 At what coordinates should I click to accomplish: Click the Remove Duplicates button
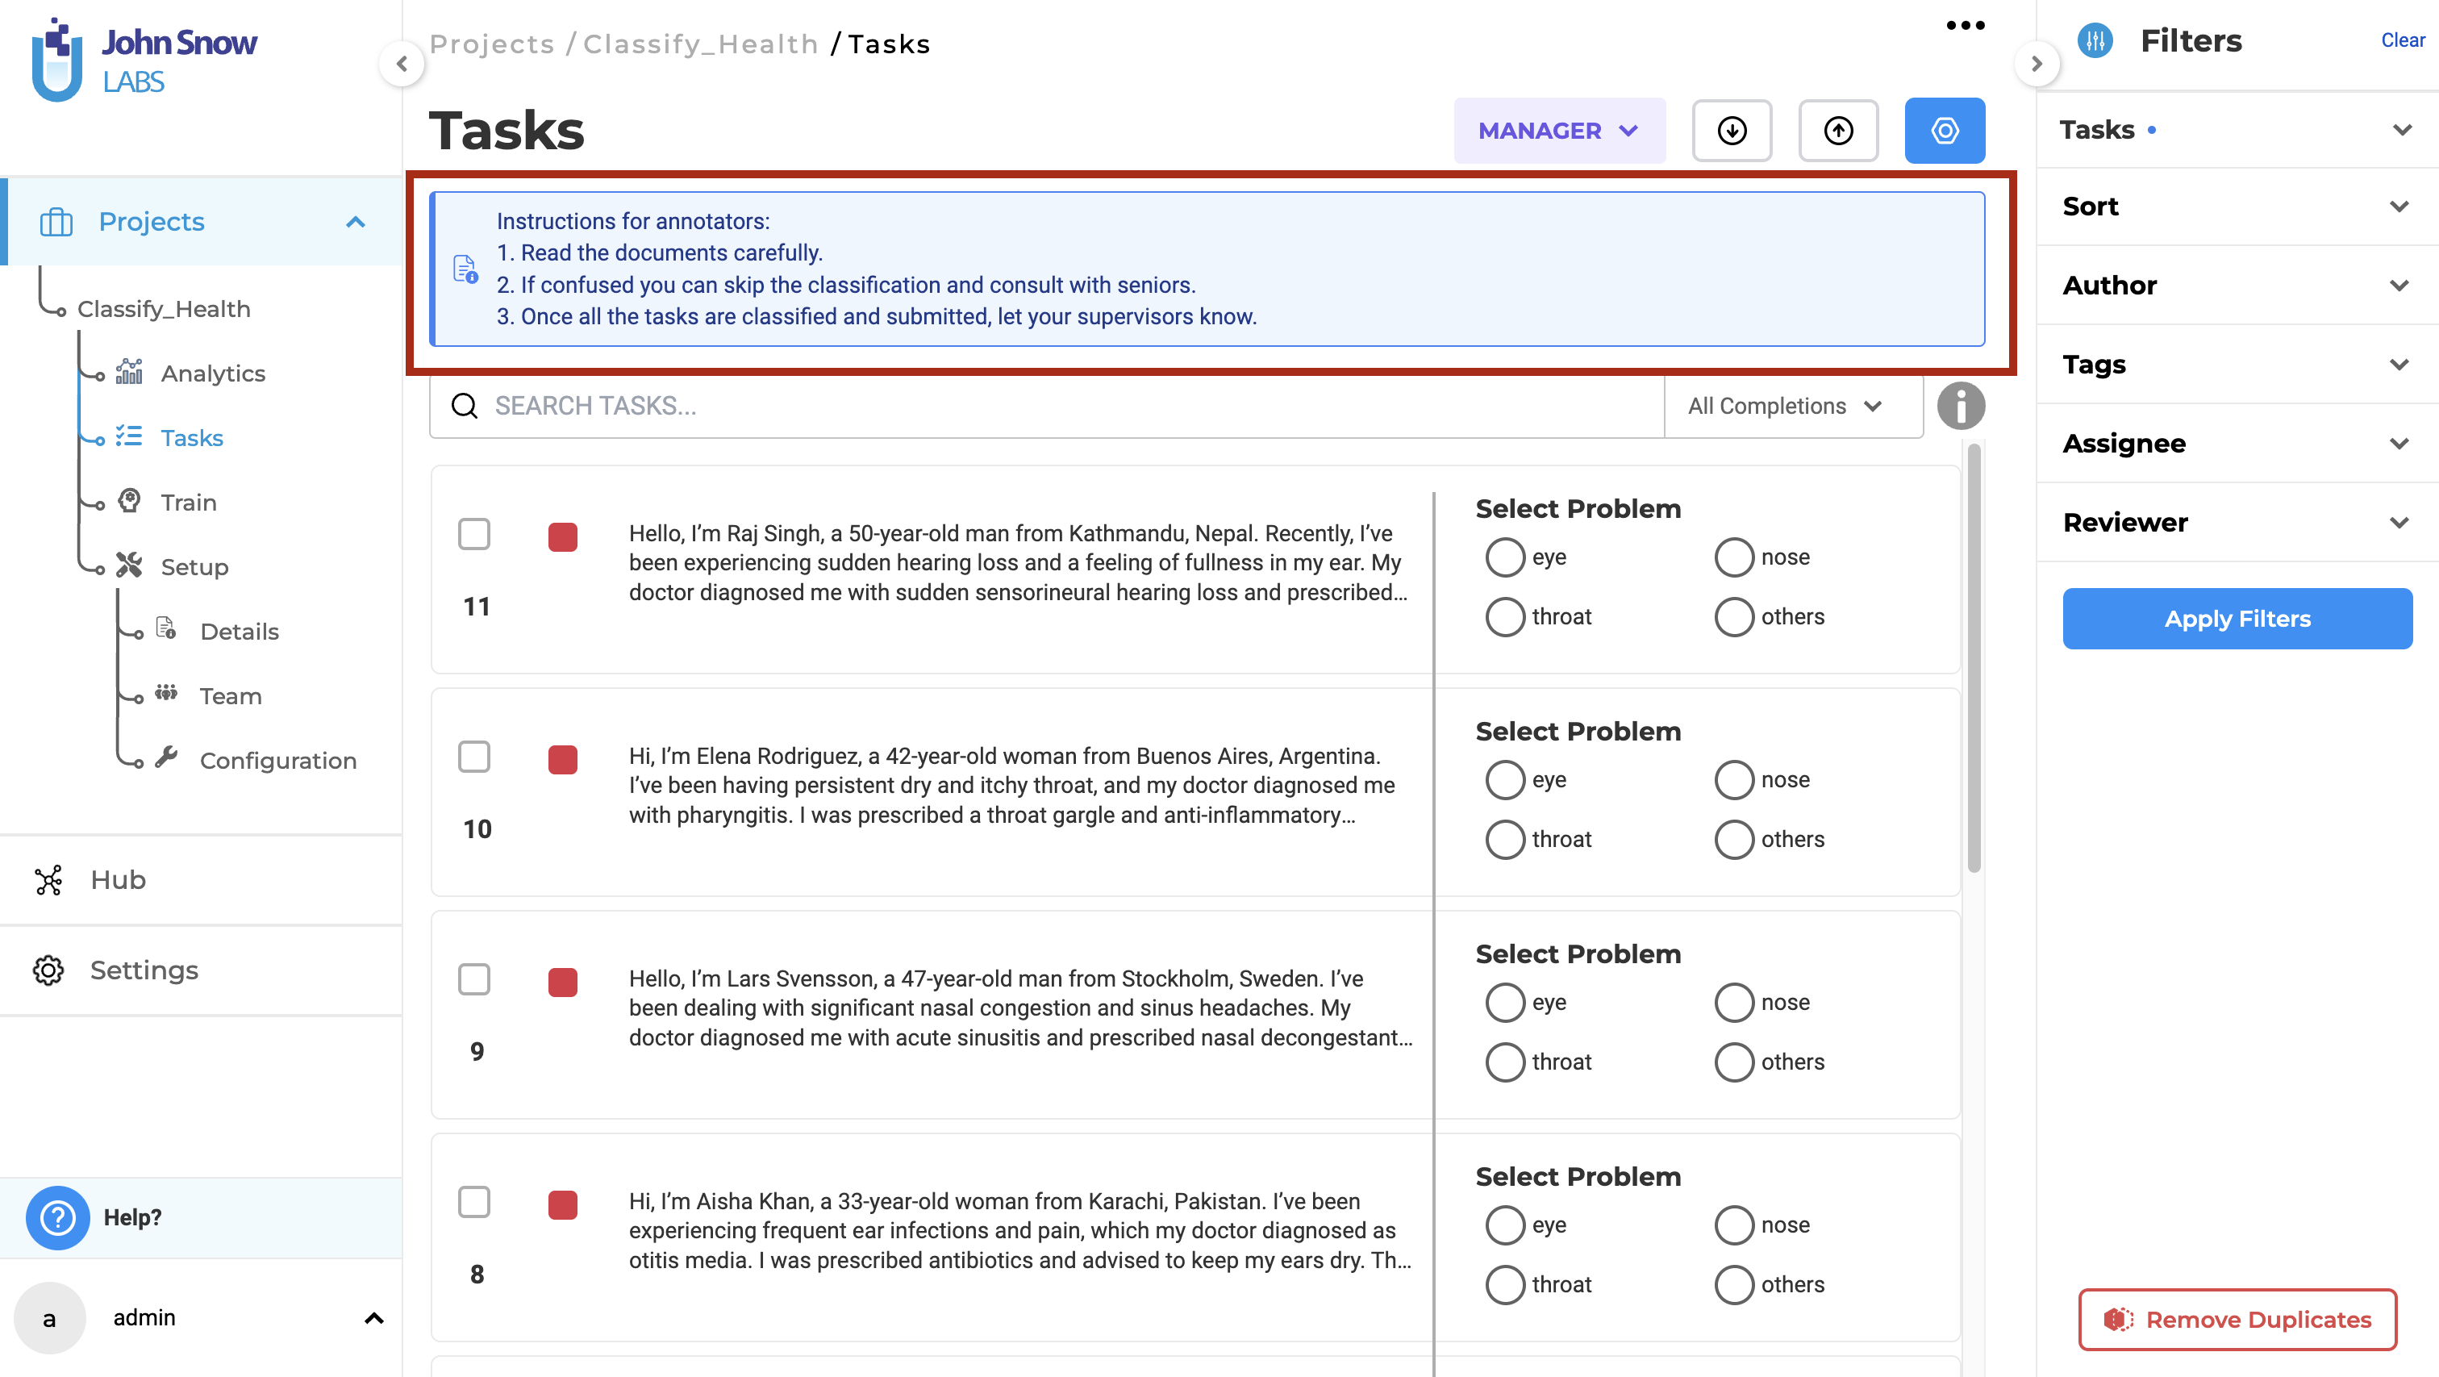click(x=2237, y=1319)
